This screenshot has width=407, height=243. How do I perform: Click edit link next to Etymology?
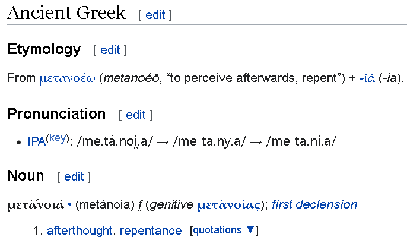pyautogui.click(x=110, y=50)
